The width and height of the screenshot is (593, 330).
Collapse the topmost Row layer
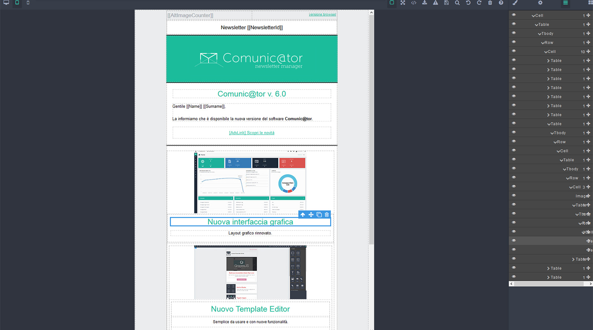543,43
